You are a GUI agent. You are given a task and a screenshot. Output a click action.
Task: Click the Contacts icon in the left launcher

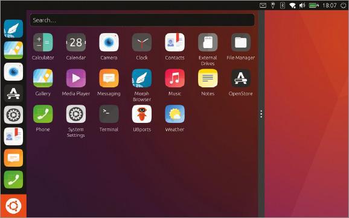(x=13, y=136)
